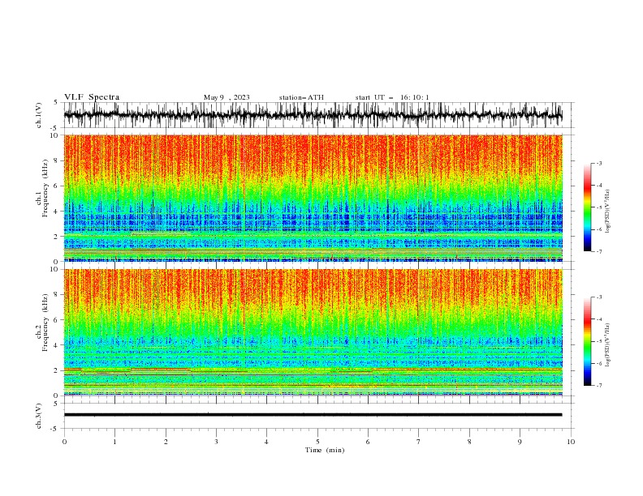Image resolution: width=643 pixels, height=496 pixels.
Task: Click the ch.1 voltage waveform trace
Action: [313, 115]
